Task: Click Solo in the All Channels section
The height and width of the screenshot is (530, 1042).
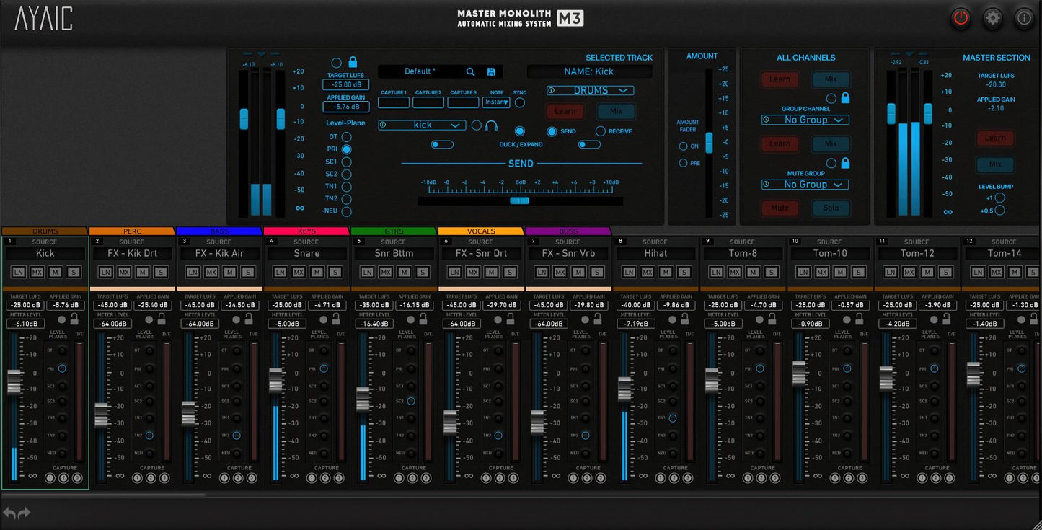Action: point(831,208)
